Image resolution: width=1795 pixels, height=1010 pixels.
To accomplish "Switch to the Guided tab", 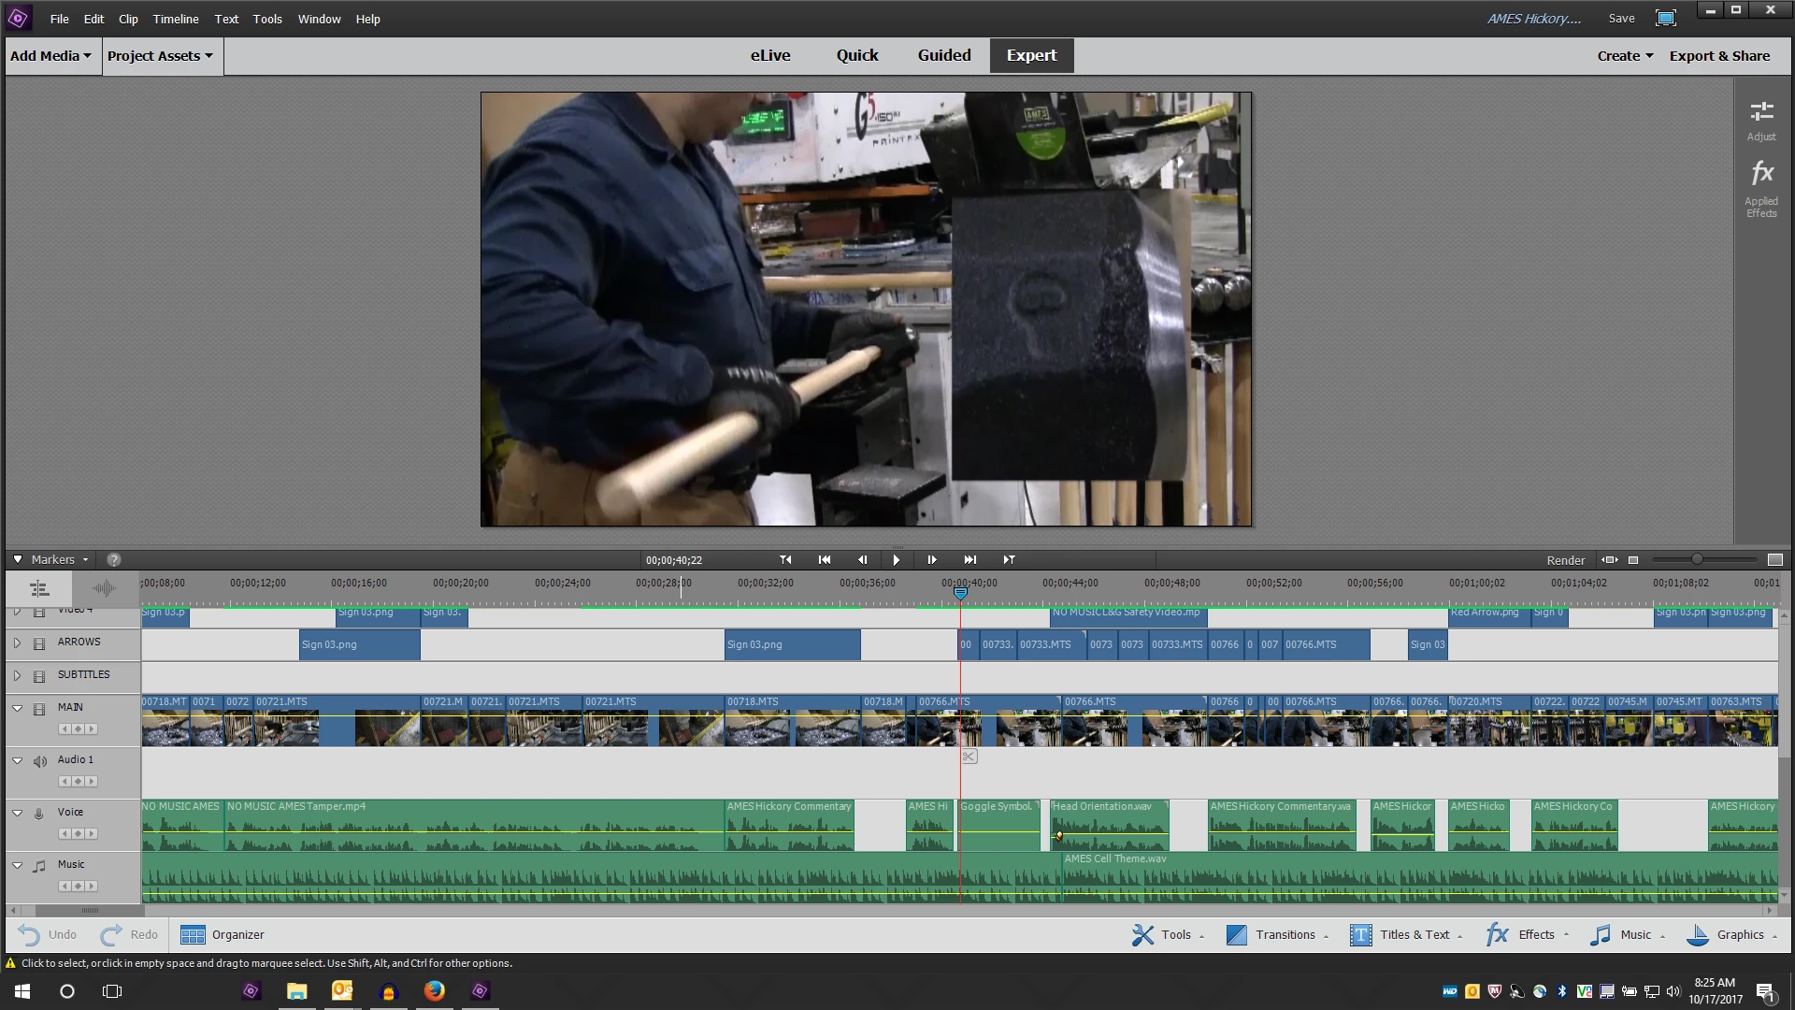I will coord(943,55).
